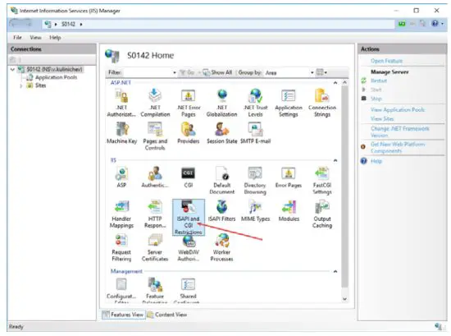Open the view mode dropdown icon
Viewport: 451px width, 336px height.
[321, 72]
